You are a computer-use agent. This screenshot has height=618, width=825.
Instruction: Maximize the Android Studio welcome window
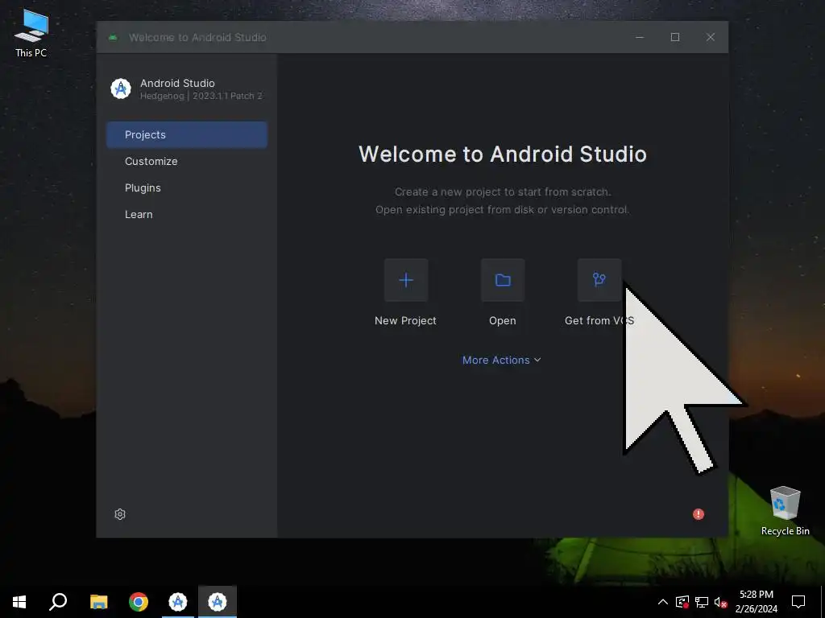675,37
